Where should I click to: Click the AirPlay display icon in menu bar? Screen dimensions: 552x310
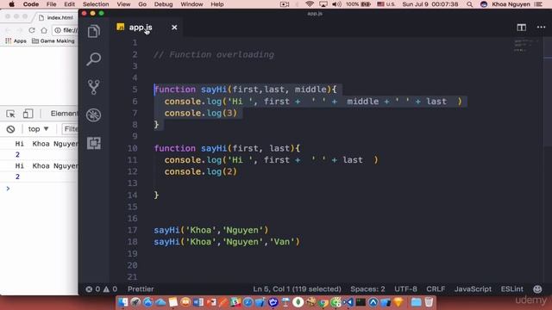(x=323, y=4)
